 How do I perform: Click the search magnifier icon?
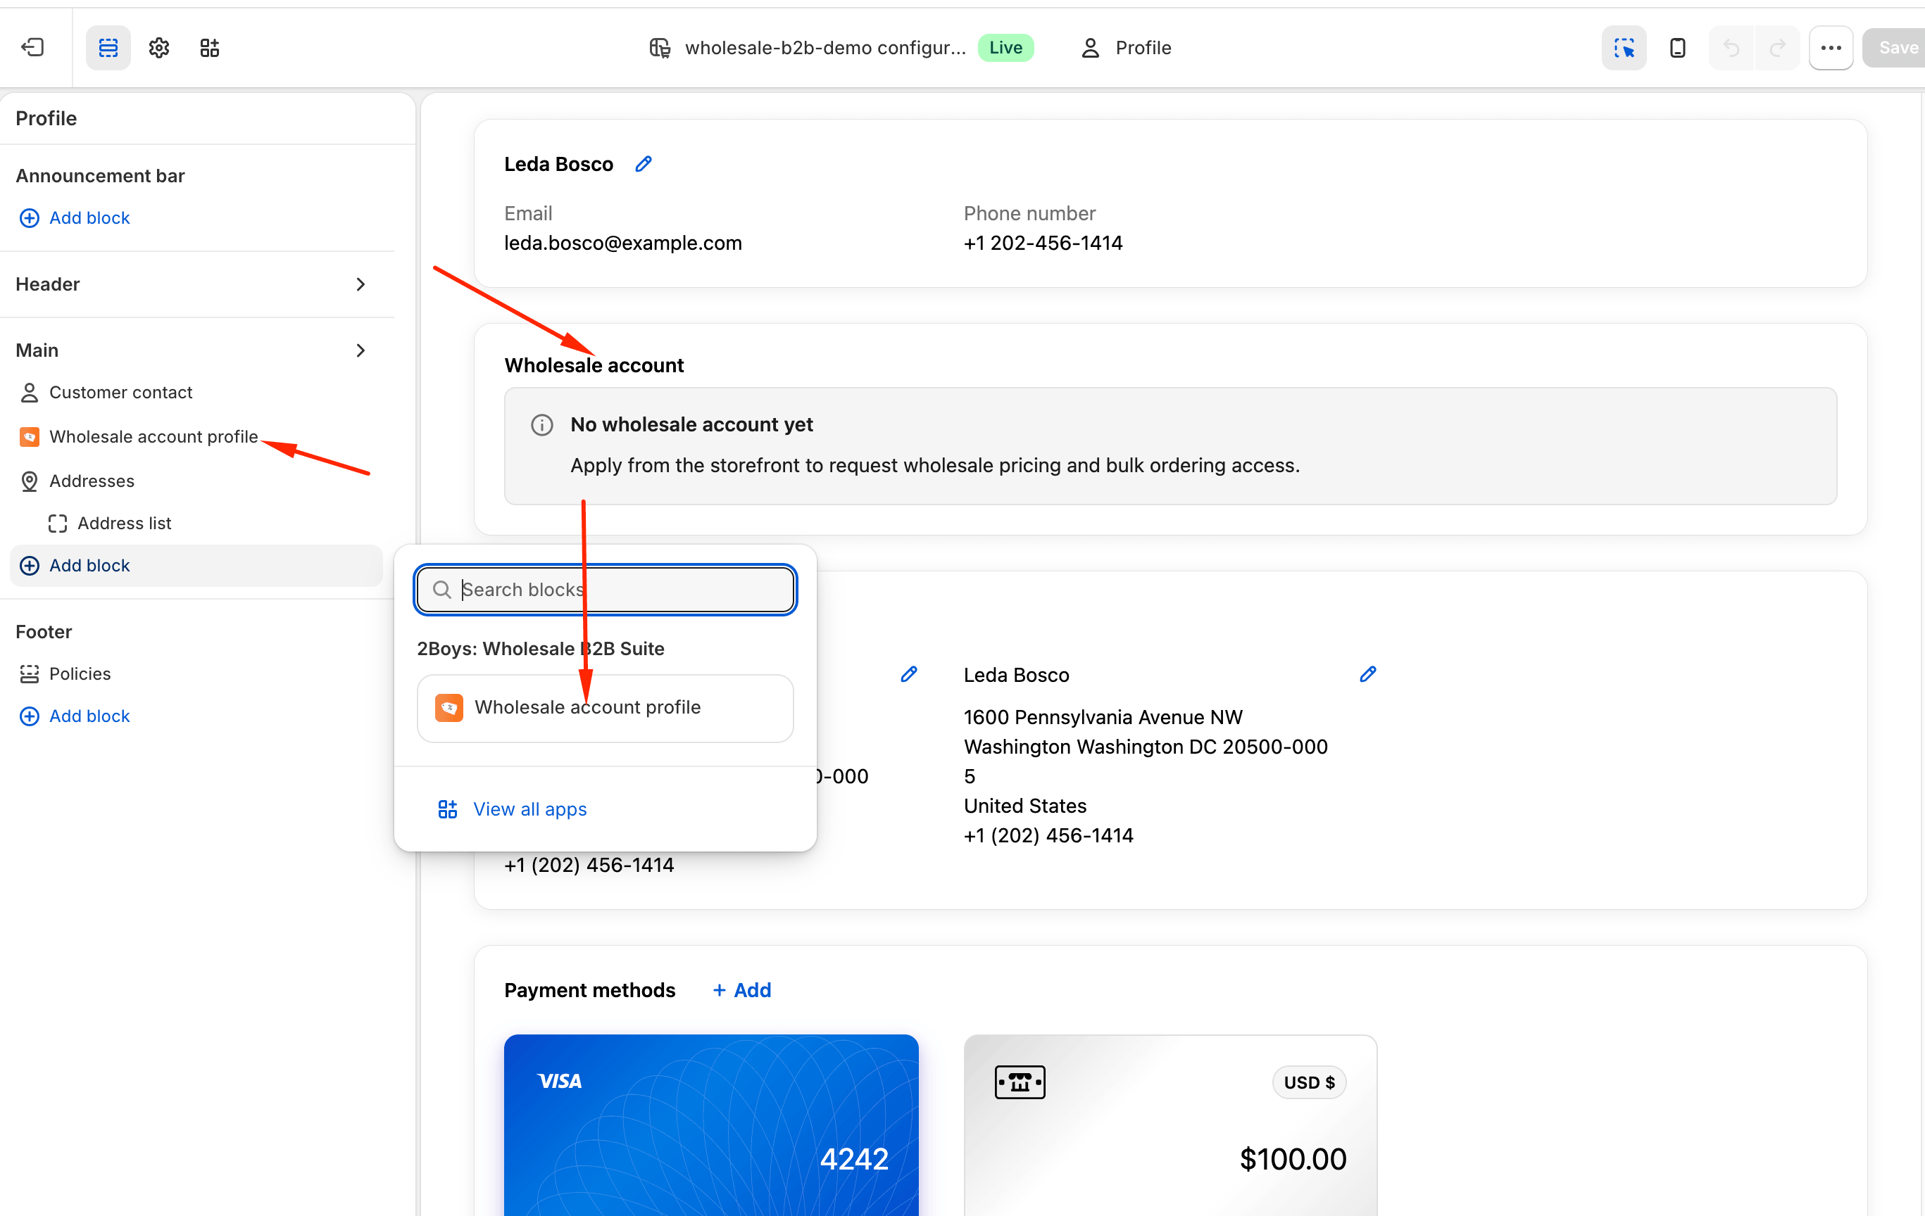441,590
